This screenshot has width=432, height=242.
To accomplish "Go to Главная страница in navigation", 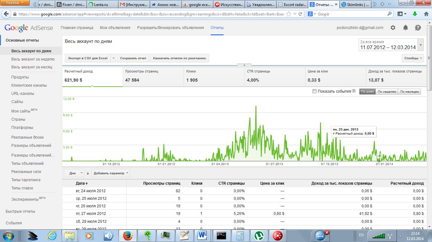I will [77, 28].
